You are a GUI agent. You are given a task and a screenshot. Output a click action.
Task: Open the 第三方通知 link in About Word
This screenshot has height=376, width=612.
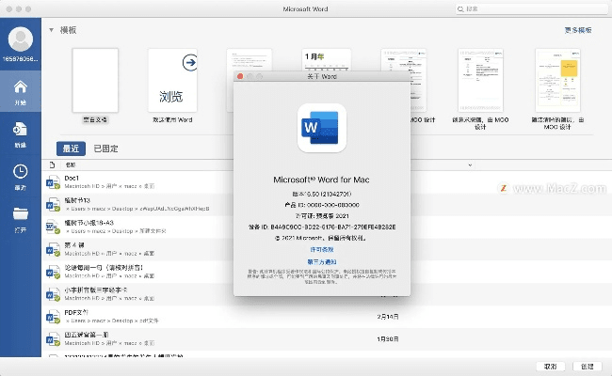(x=322, y=262)
